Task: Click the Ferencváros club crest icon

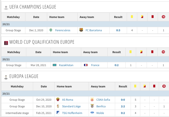Action: pyautogui.click(x=51, y=30)
